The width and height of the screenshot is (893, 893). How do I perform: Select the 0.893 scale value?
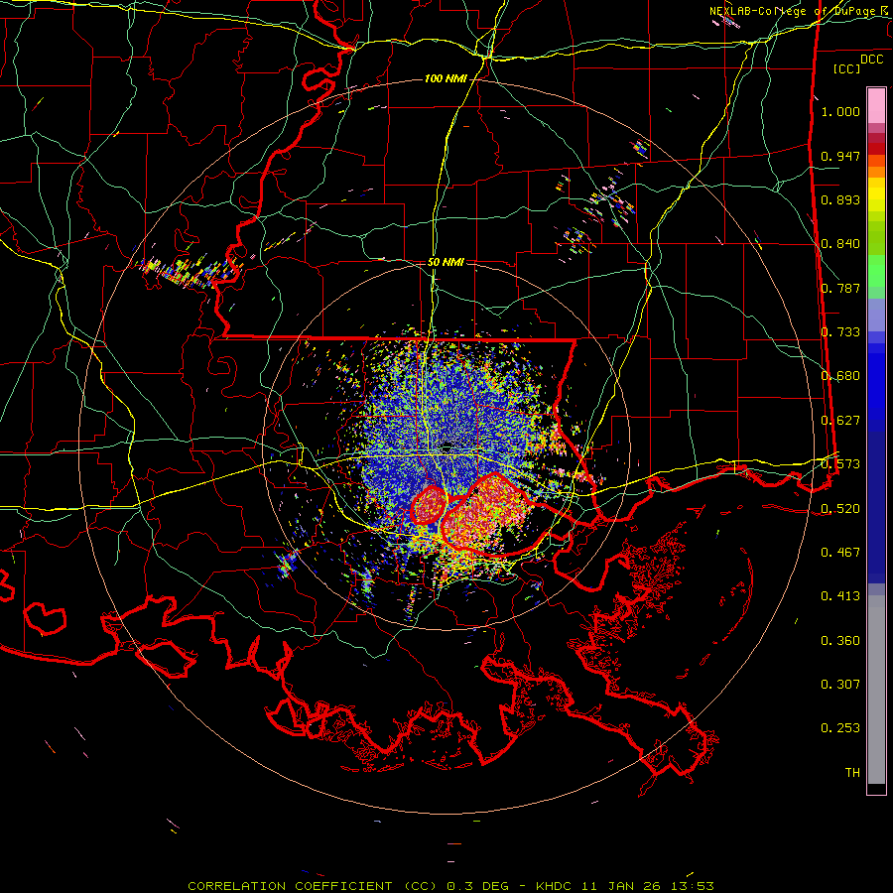(x=840, y=199)
